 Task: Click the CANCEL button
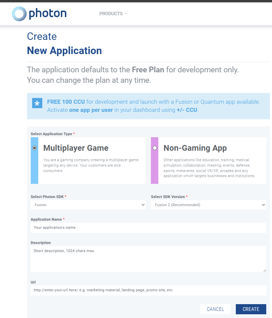tap(216, 309)
